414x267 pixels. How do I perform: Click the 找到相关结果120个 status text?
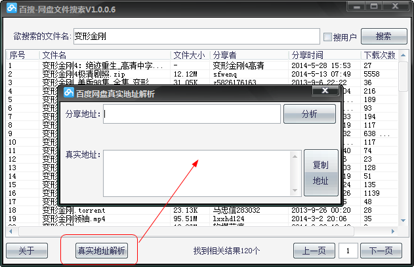point(226,251)
